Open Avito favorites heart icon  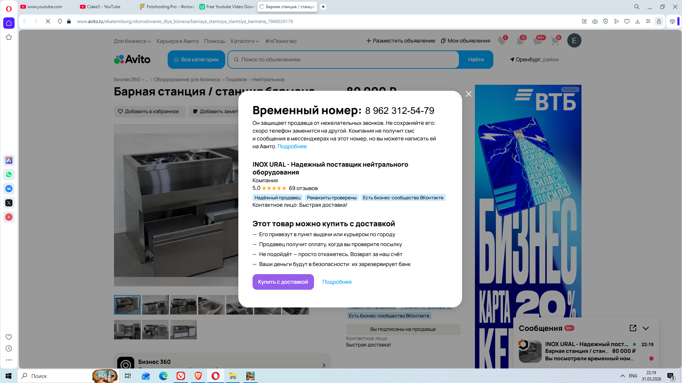coord(502,41)
